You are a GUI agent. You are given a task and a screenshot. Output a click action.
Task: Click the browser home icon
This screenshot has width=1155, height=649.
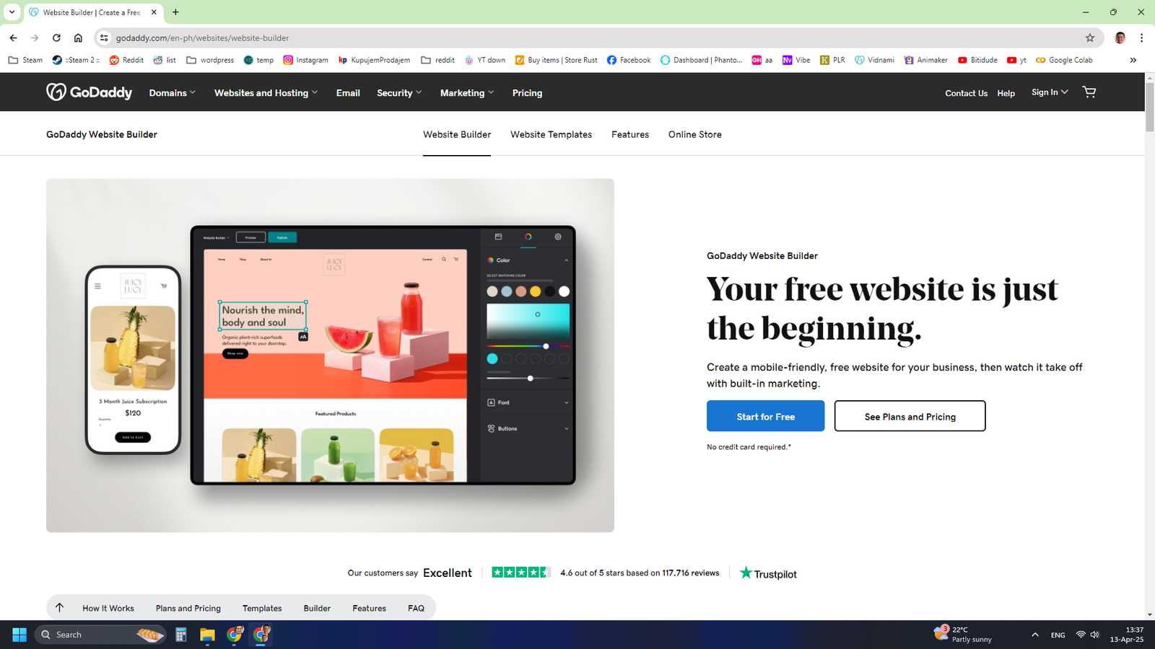pos(78,37)
